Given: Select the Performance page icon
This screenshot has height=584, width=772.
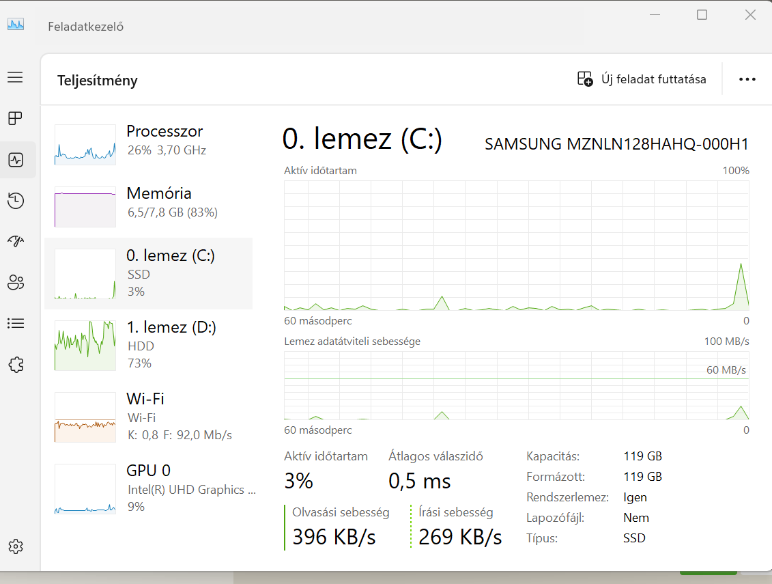Looking at the screenshot, I should coord(16,160).
